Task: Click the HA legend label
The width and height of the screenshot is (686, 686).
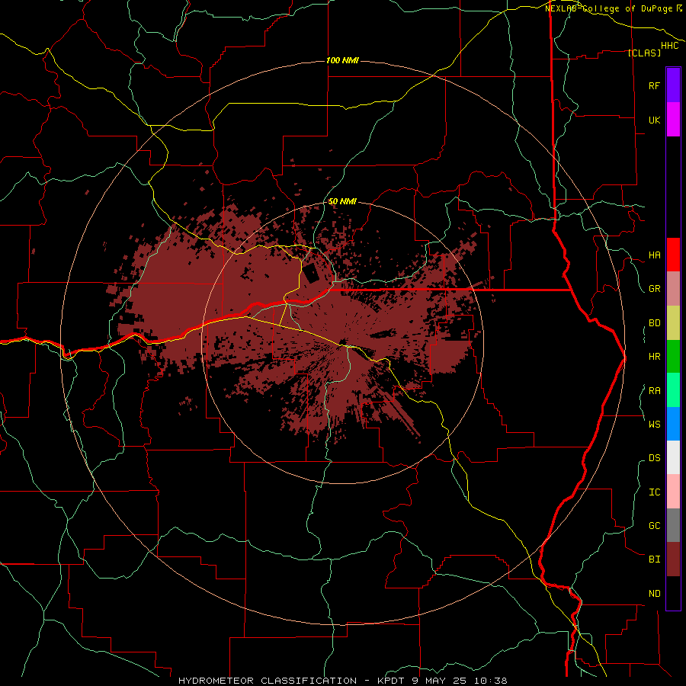Action: point(654,255)
